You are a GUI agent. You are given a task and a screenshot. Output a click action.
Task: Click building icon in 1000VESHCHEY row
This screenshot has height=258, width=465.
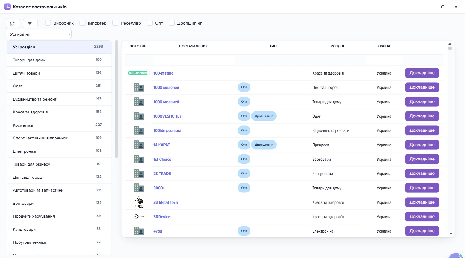point(139,116)
